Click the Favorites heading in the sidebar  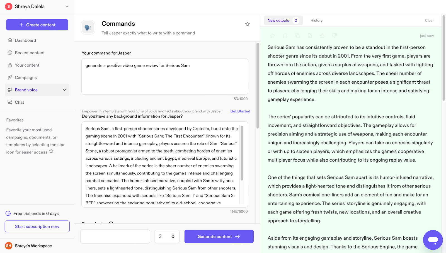[15, 120]
